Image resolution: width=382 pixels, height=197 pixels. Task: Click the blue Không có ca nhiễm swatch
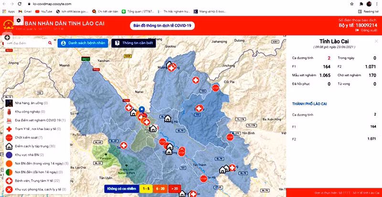point(122,189)
